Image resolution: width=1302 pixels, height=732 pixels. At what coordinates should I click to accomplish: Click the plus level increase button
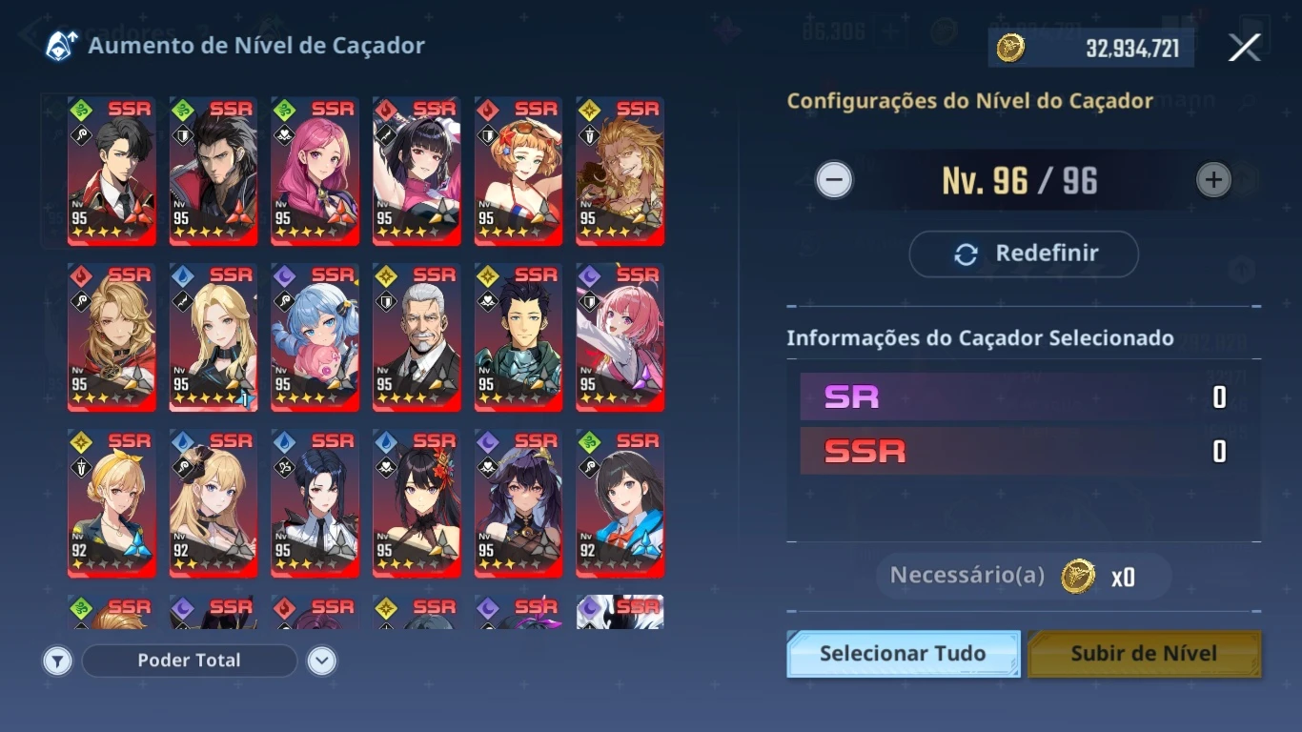[1213, 179]
